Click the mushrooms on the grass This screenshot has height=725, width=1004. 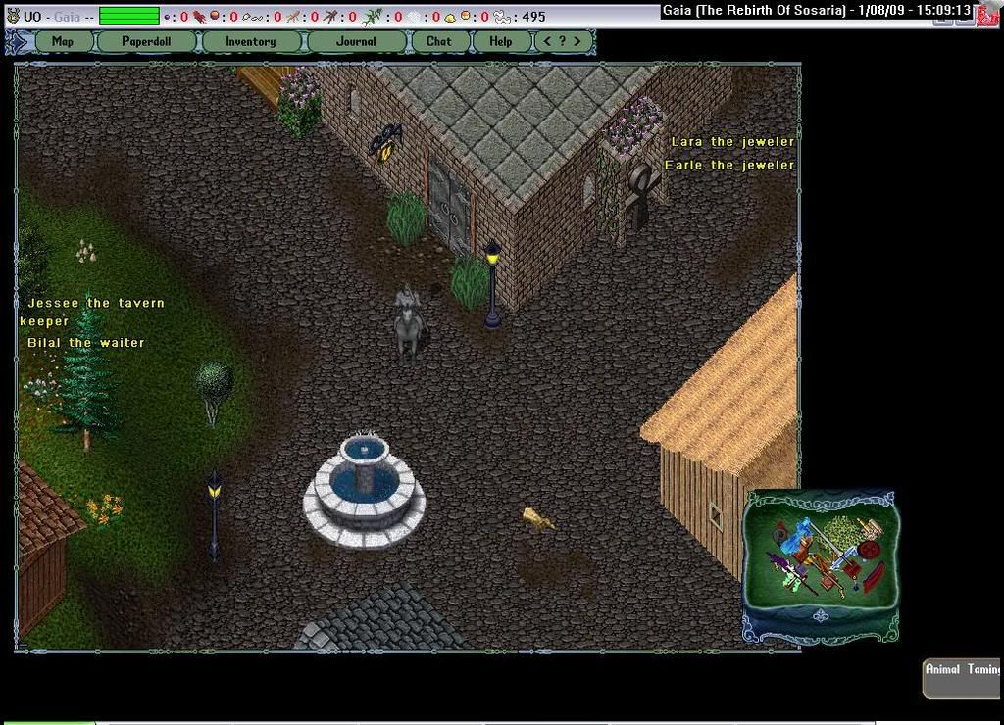coord(86,252)
